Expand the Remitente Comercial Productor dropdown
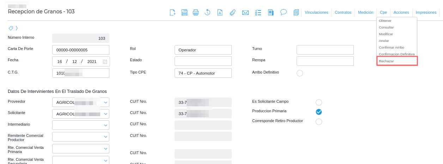The width and height of the screenshot is (443, 164). pyautogui.click(x=105, y=137)
